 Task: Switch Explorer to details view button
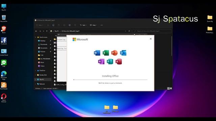click(168, 88)
